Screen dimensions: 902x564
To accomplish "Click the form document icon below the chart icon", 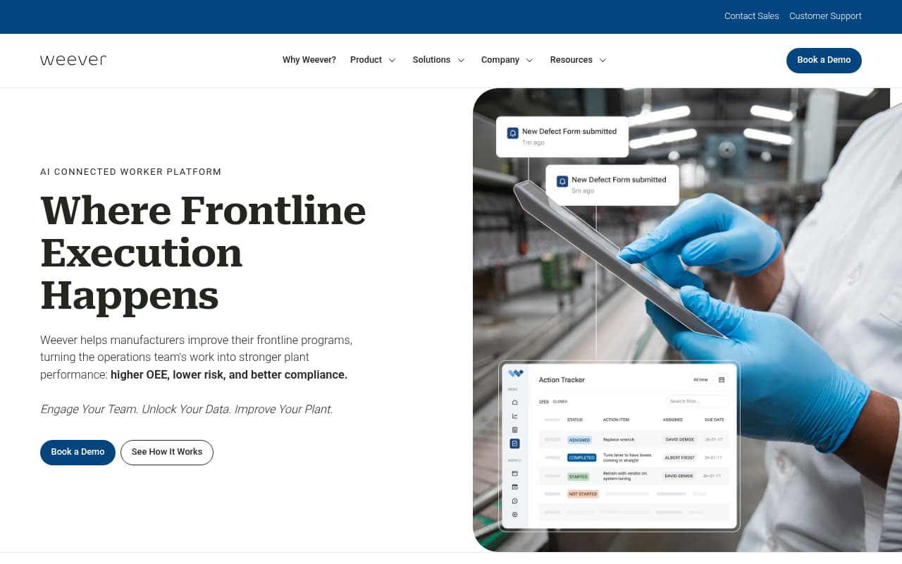I will tap(514, 429).
